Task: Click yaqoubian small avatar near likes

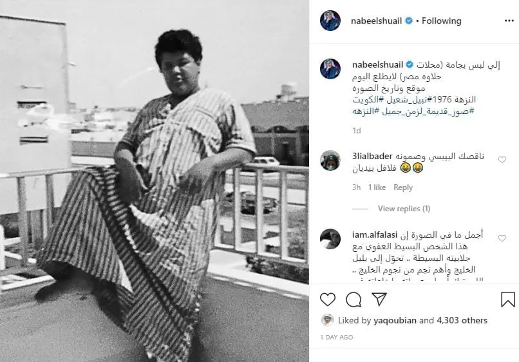Action: [x=327, y=320]
